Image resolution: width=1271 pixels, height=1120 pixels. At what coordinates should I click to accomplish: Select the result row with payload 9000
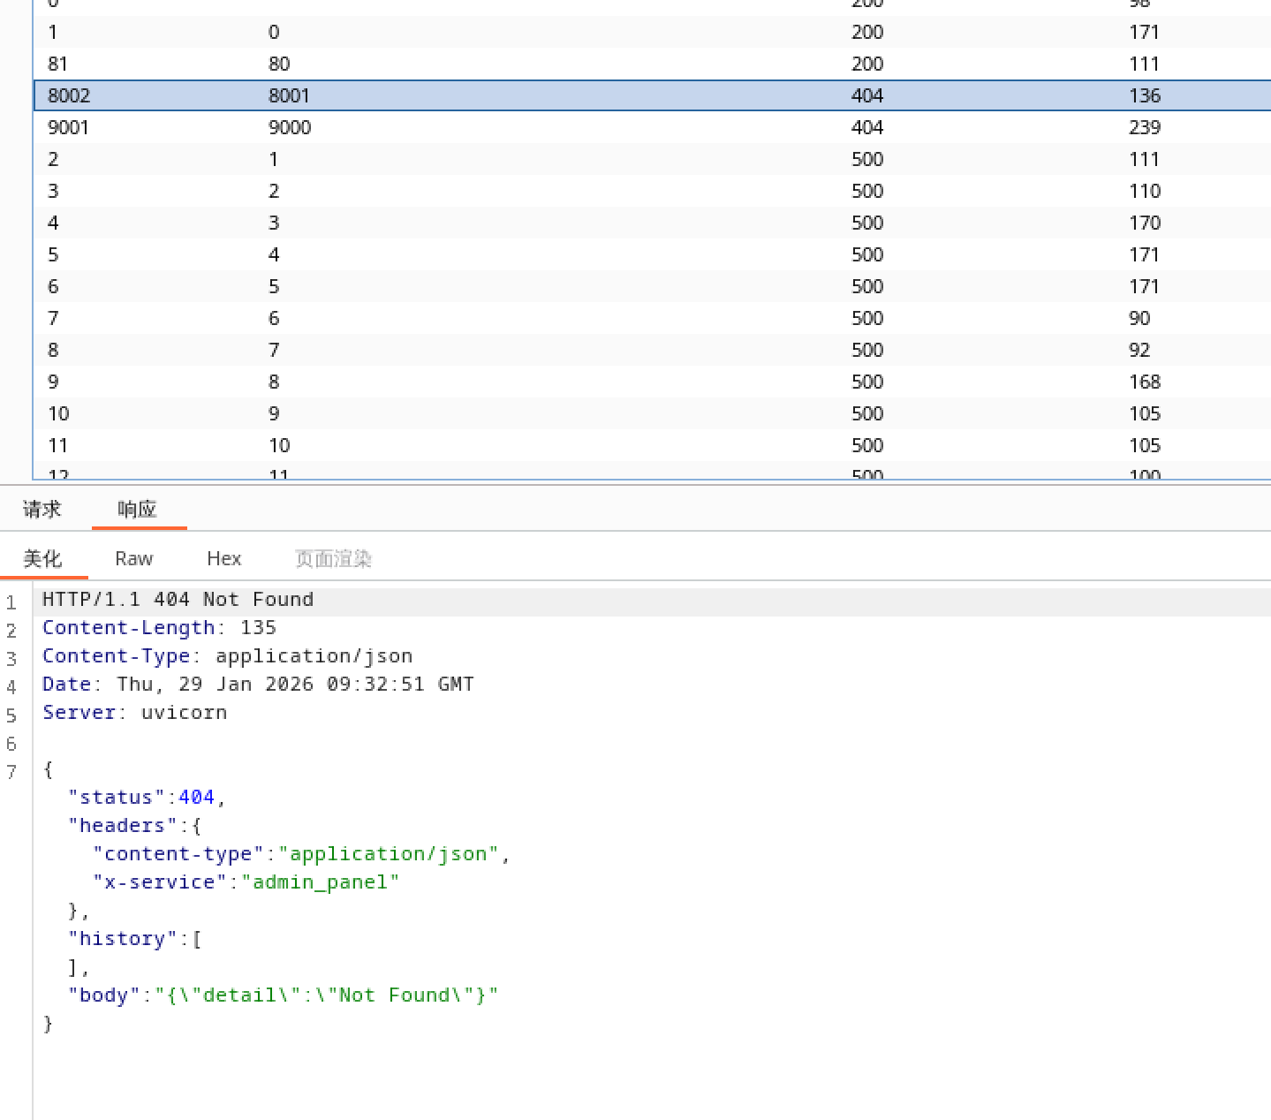pyautogui.click(x=290, y=127)
